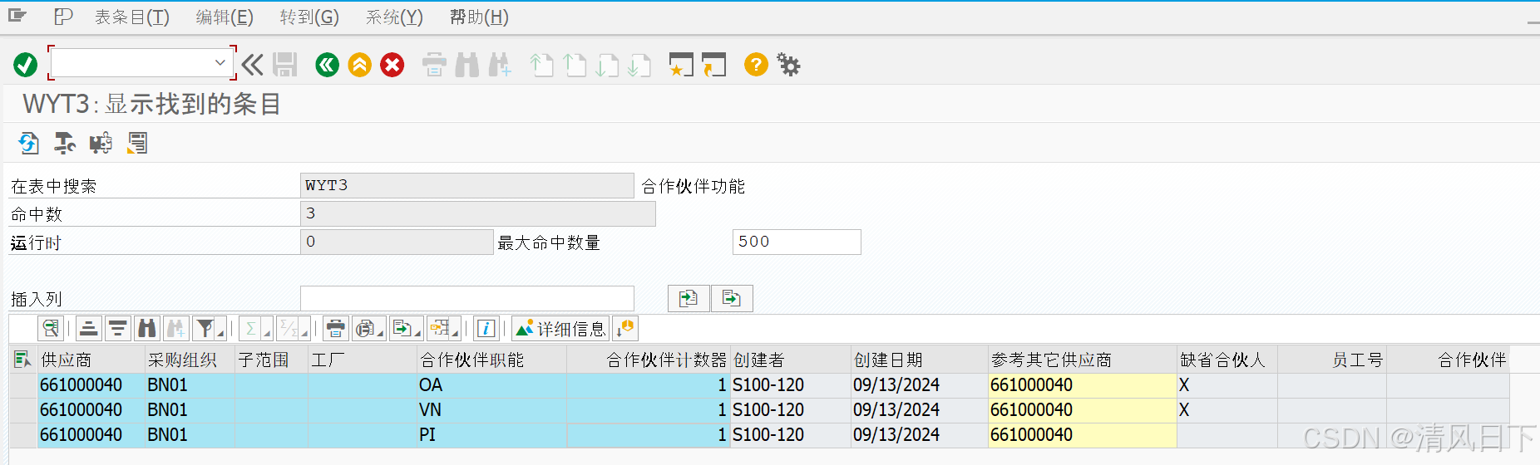The image size is (1540, 465).
Task: Click the Next Page icon
Action: 607,65
